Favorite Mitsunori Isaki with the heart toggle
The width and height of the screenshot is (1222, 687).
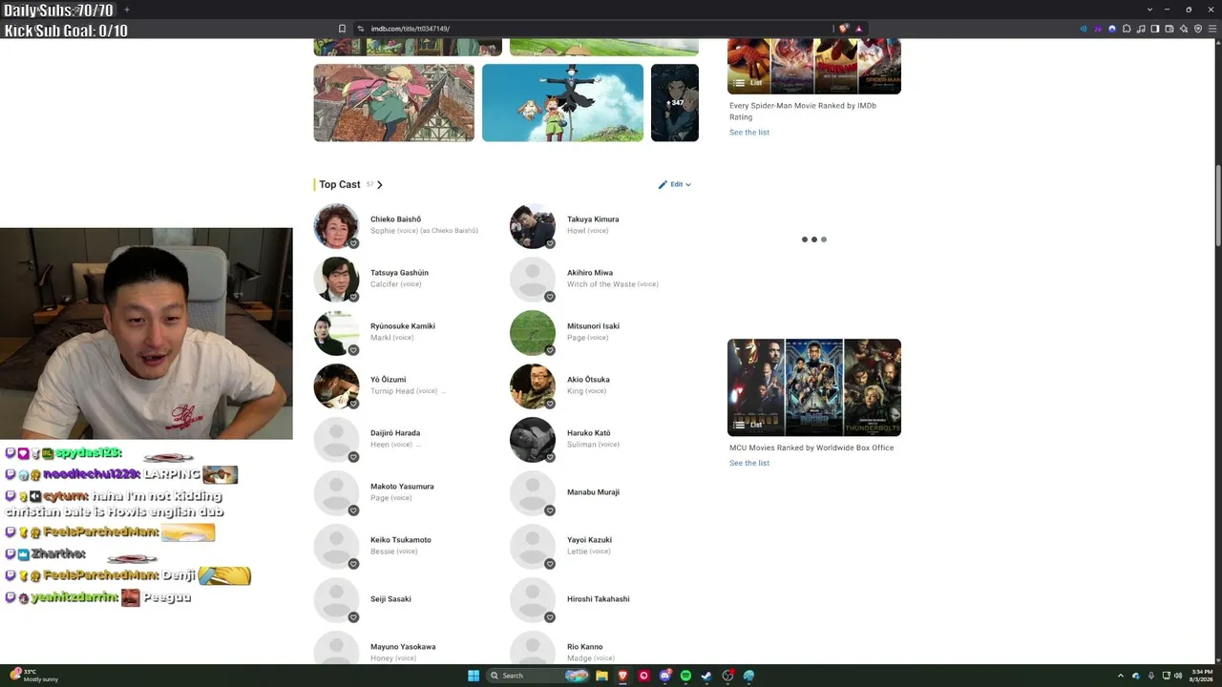pos(550,350)
